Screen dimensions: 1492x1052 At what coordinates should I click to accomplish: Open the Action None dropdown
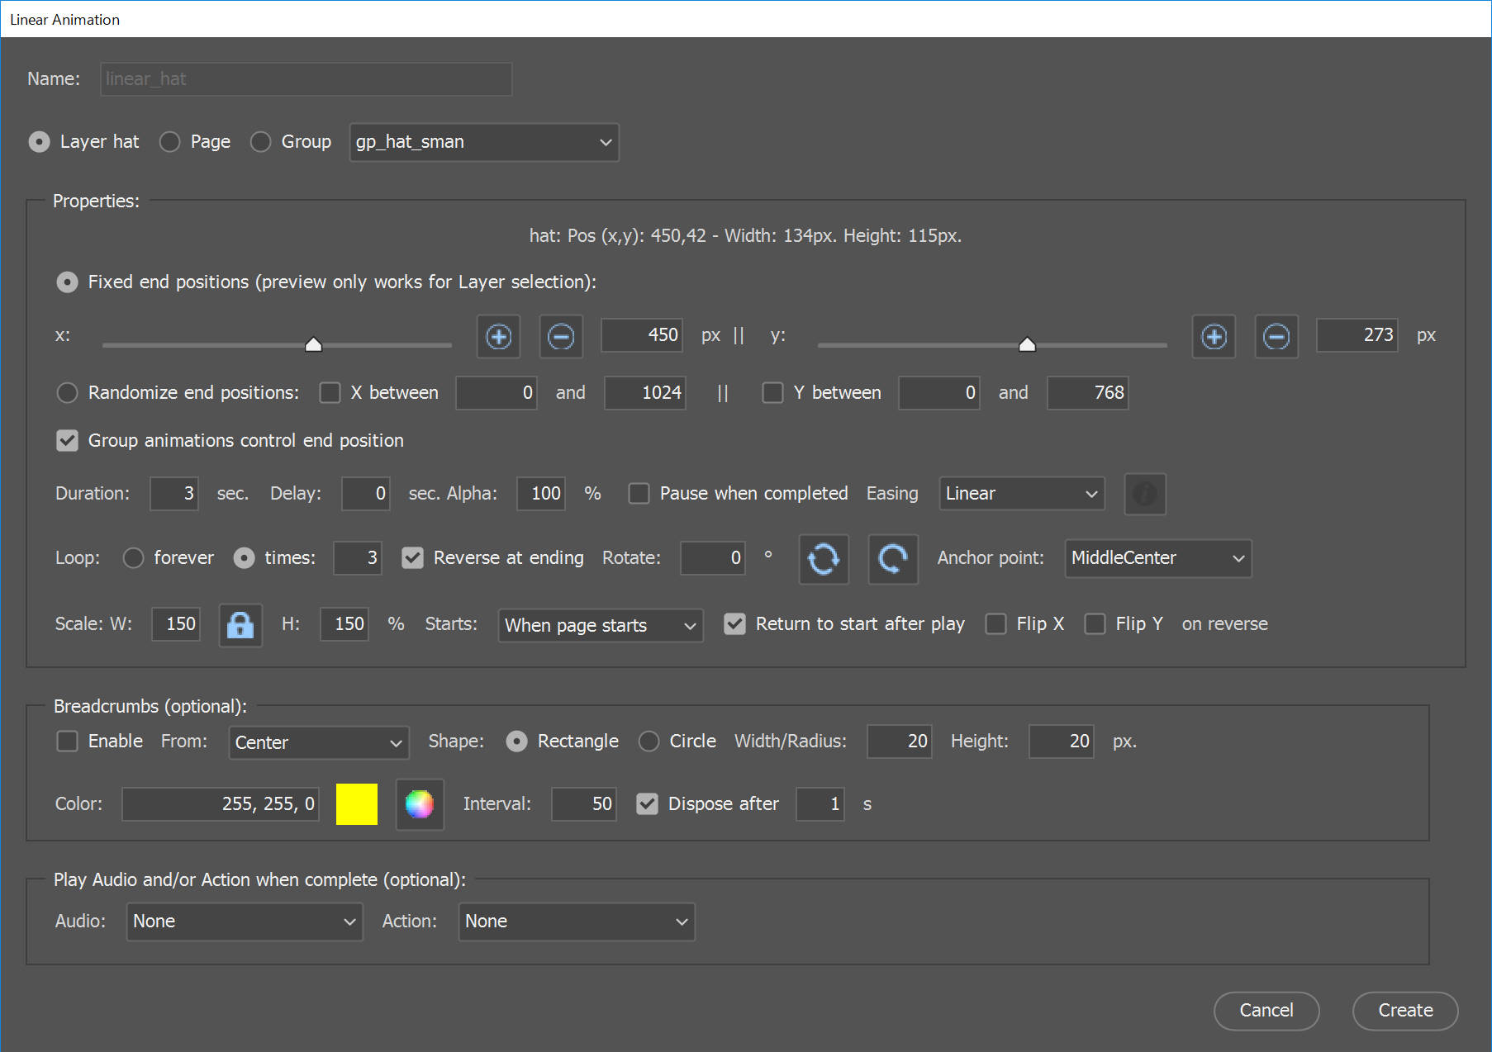577,922
